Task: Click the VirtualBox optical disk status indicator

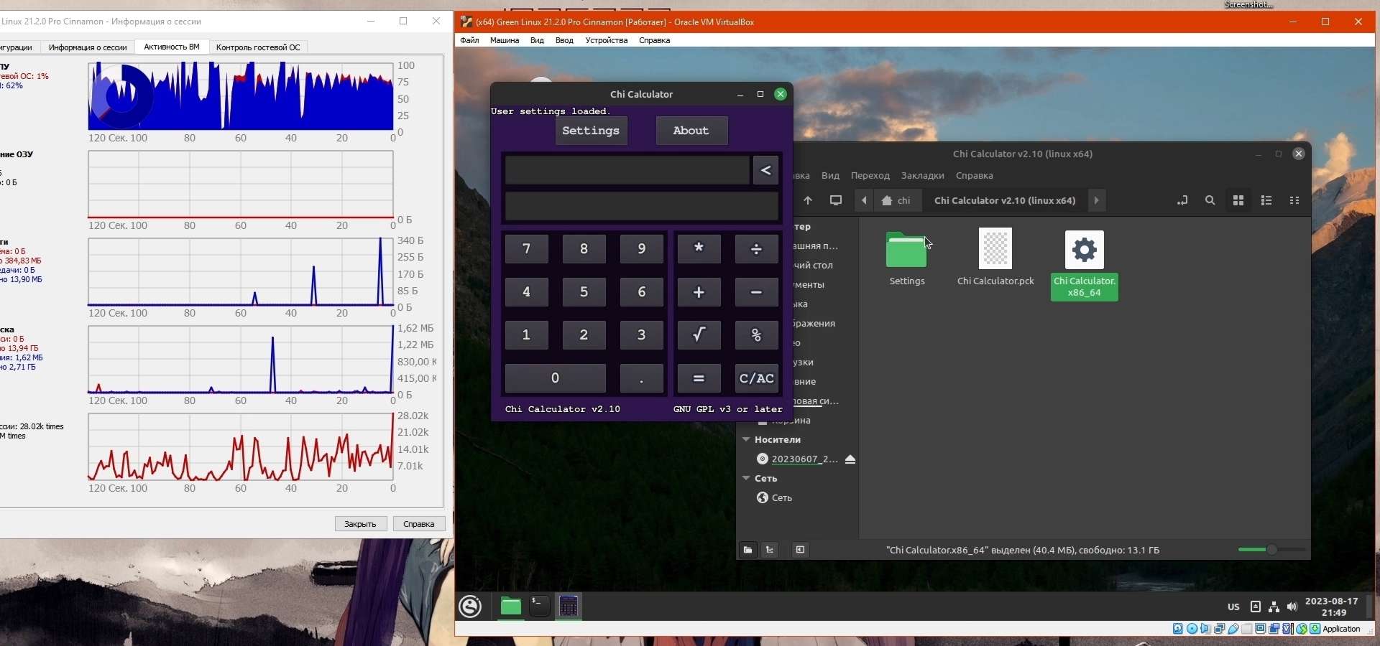Action: (1192, 629)
